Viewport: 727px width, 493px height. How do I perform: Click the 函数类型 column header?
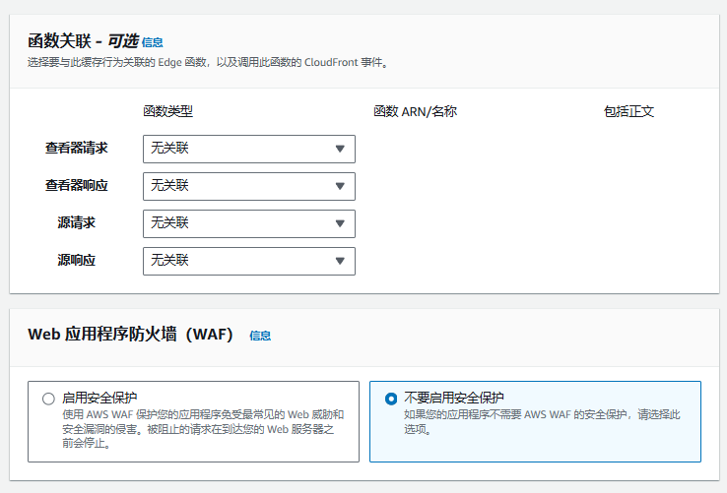click(x=167, y=111)
